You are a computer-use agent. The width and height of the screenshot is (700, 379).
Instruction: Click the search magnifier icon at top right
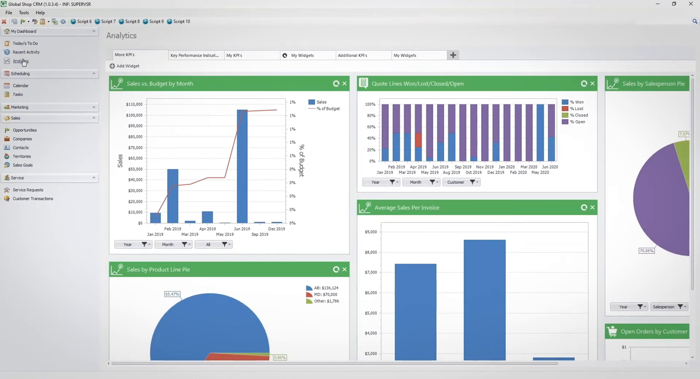(695, 21)
